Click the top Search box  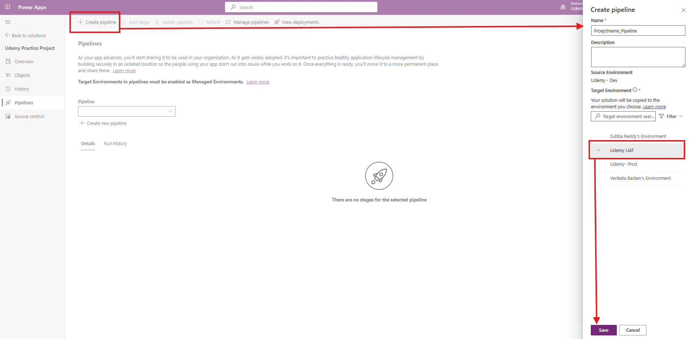pyautogui.click(x=301, y=7)
